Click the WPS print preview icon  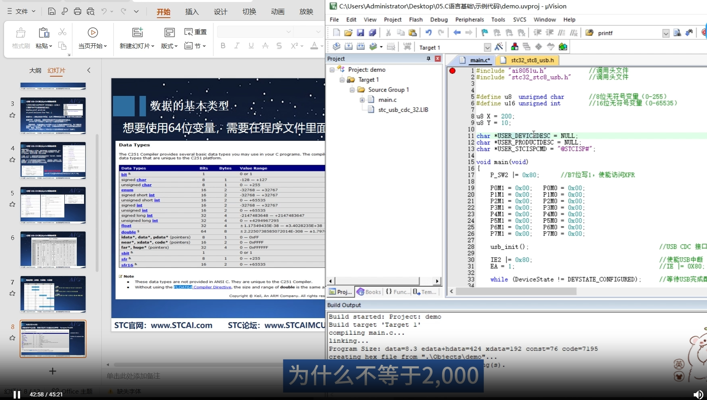point(90,12)
